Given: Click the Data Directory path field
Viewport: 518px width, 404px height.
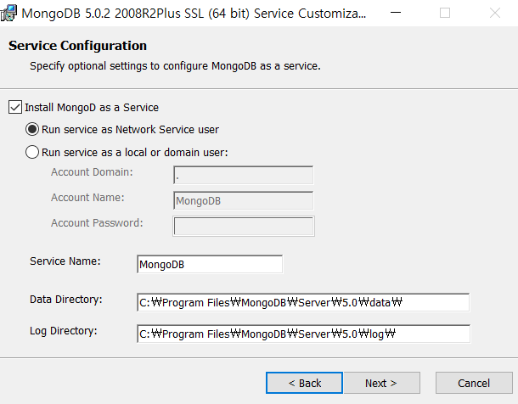Looking at the screenshot, I should [303, 302].
